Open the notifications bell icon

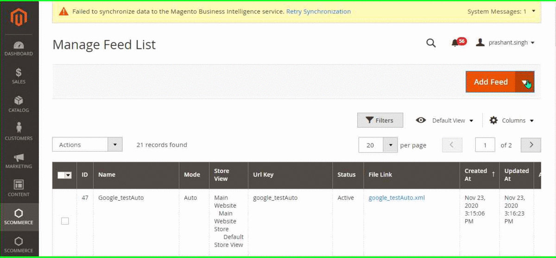coord(455,43)
